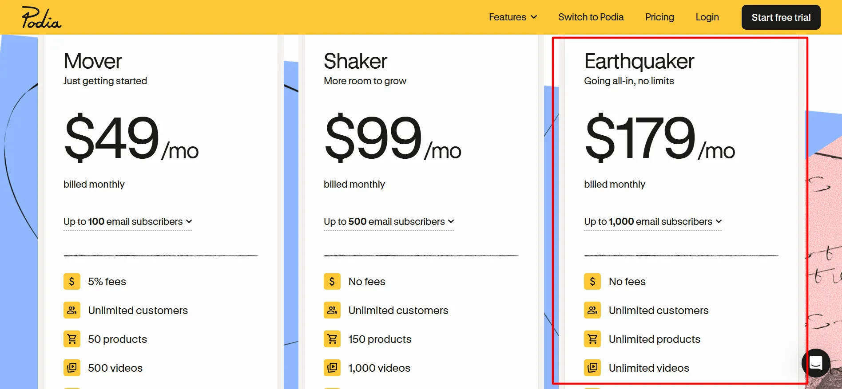Screen dimensions: 842x389
Task: Click the Earthquaker plan heading
Action: pos(639,61)
